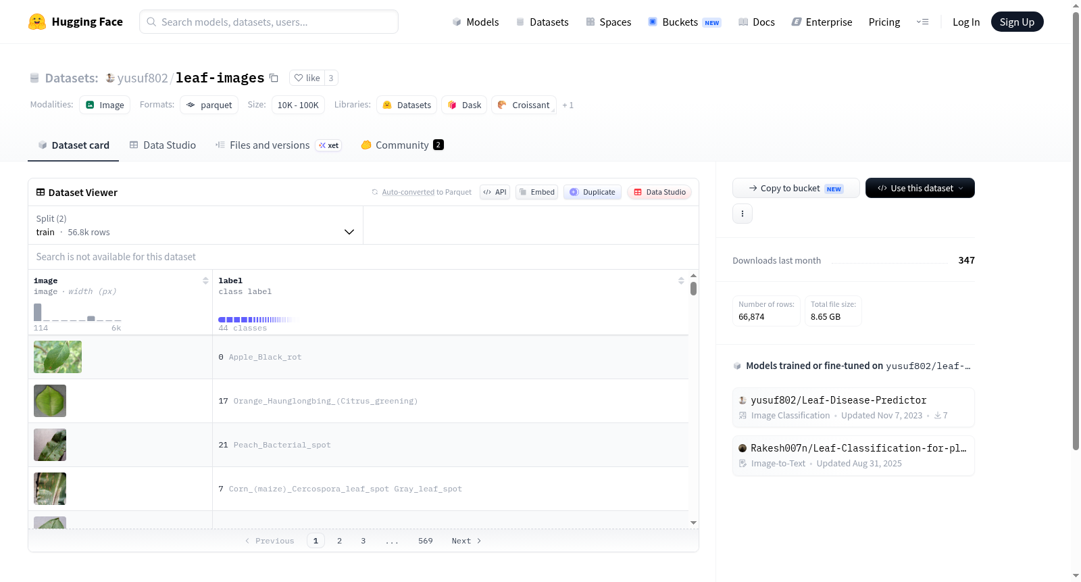The height and width of the screenshot is (582, 1081).
Task: Open the API button in viewer
Action: pyautogui.click(x=495, y=192)
